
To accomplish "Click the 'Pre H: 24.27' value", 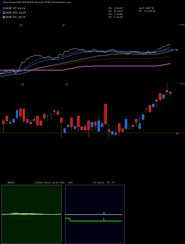I will click(x=115, y=11).
